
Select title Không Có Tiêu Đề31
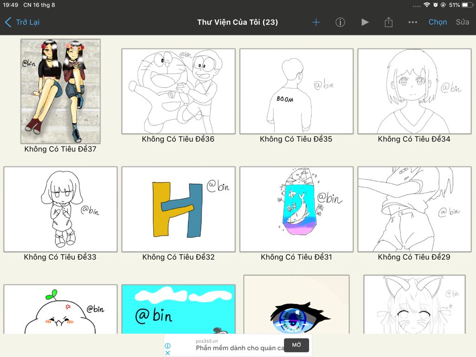click(x=296, y=257)
